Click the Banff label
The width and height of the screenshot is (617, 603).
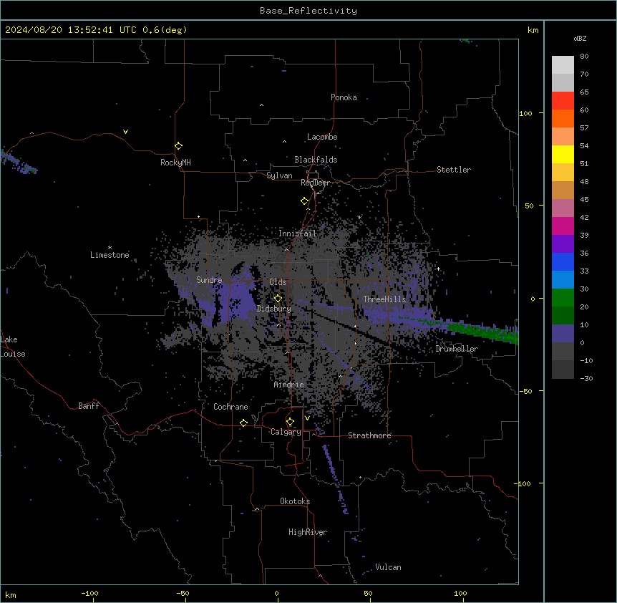89,406
